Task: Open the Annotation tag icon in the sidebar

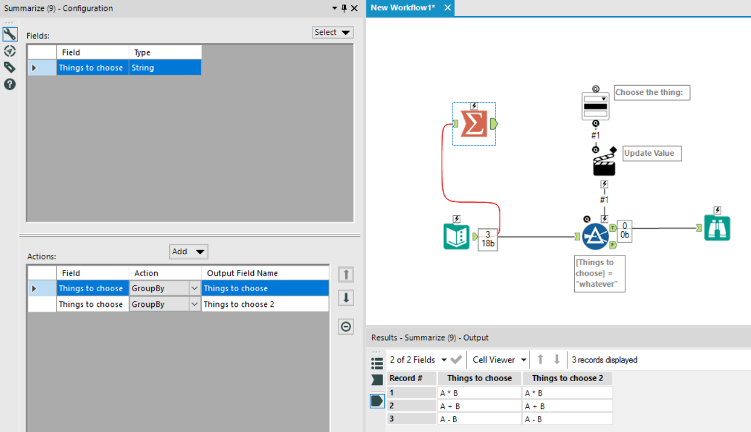Action: [9, 67]
